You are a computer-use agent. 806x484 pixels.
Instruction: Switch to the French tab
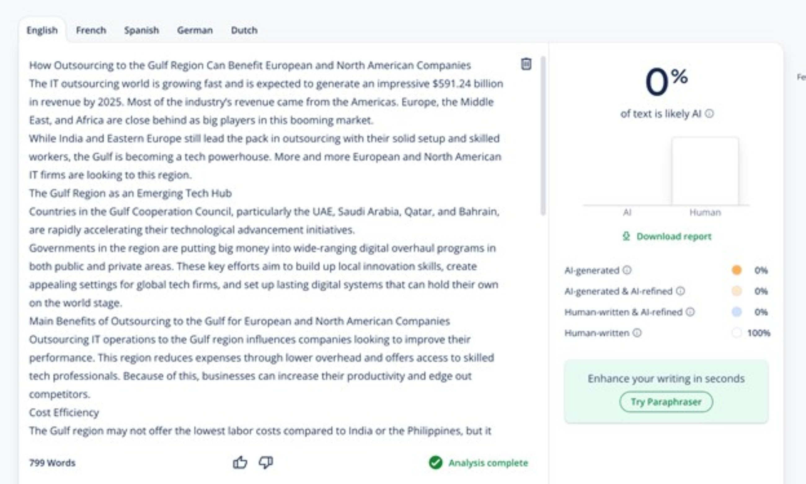coord(91,30)
